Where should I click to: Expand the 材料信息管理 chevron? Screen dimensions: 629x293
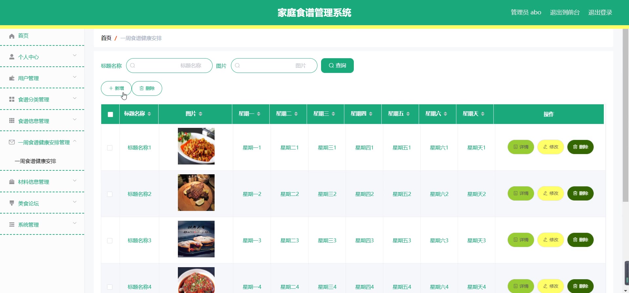75,181
